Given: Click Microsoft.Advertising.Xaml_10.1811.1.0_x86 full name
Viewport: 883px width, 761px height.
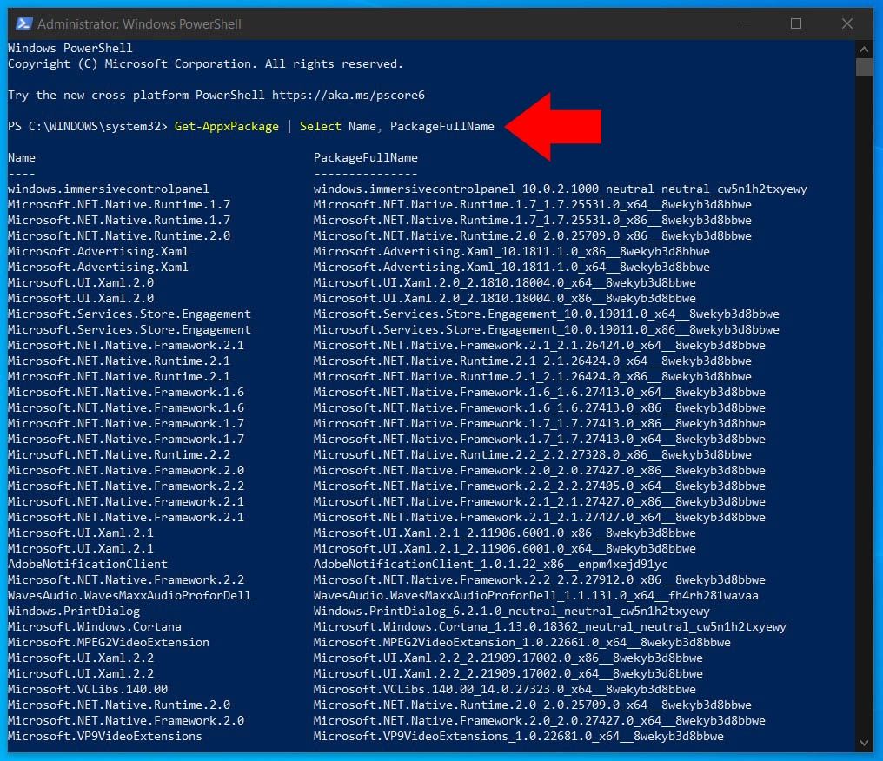Looking at the screenshot, I should tap(512, 252).
